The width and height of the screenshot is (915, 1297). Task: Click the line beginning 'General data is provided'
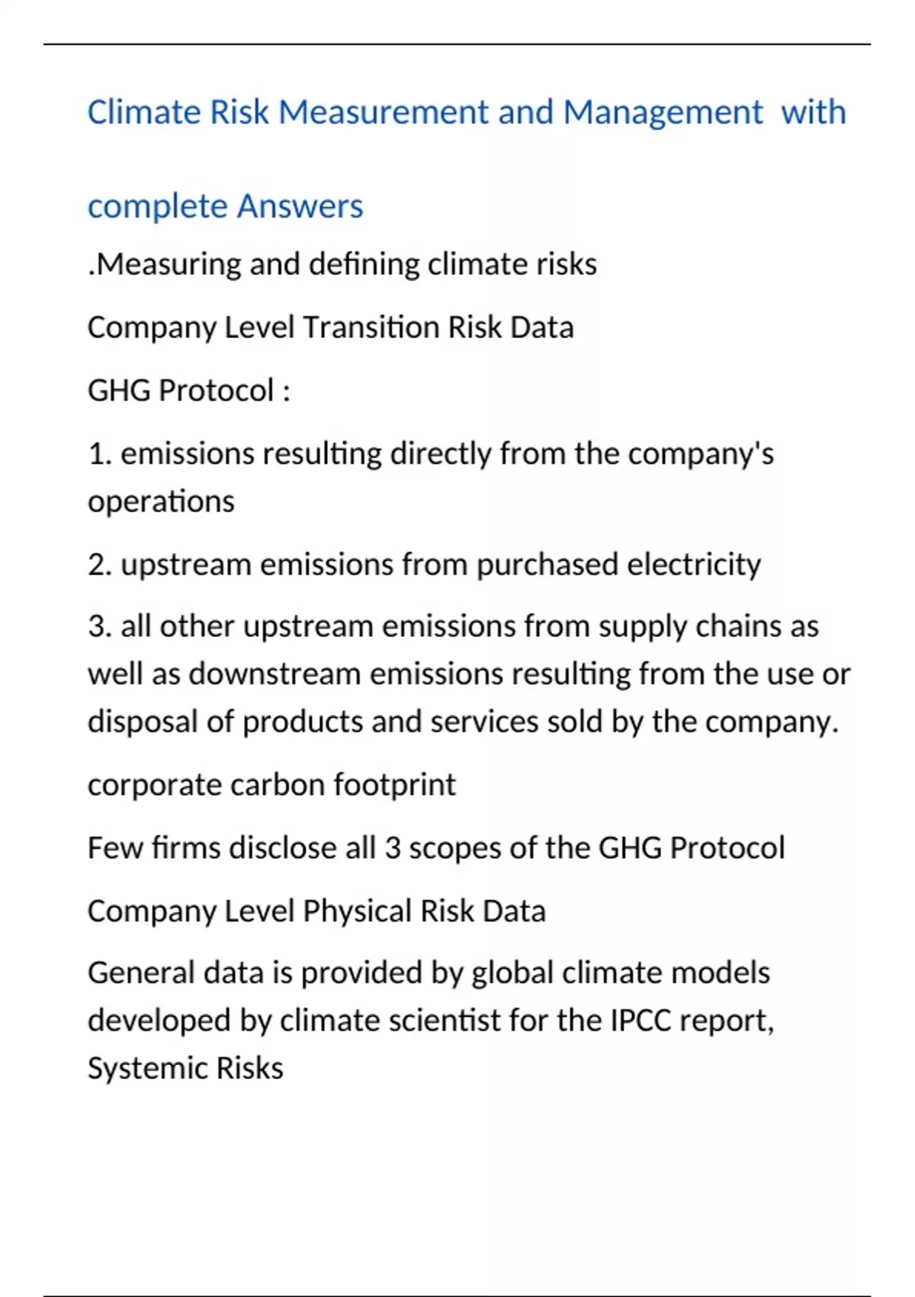[x=429, y=974]
